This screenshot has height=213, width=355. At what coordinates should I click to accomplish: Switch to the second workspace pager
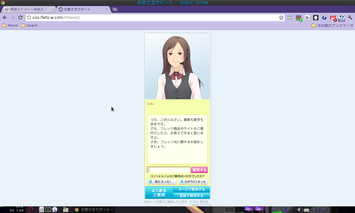coord(240,210)
